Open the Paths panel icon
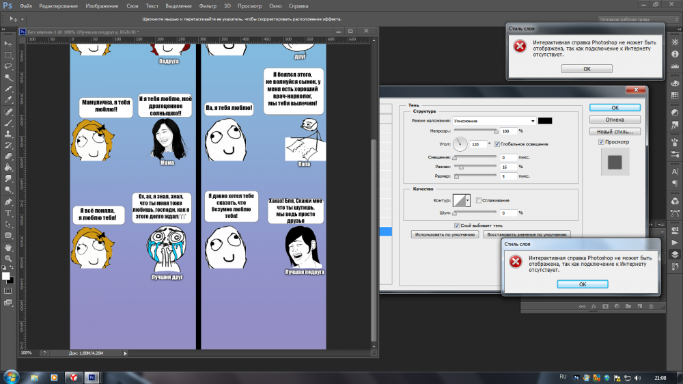Image resolution: width=683 pixels, height=384 pixels. click(x=675, y=213)
